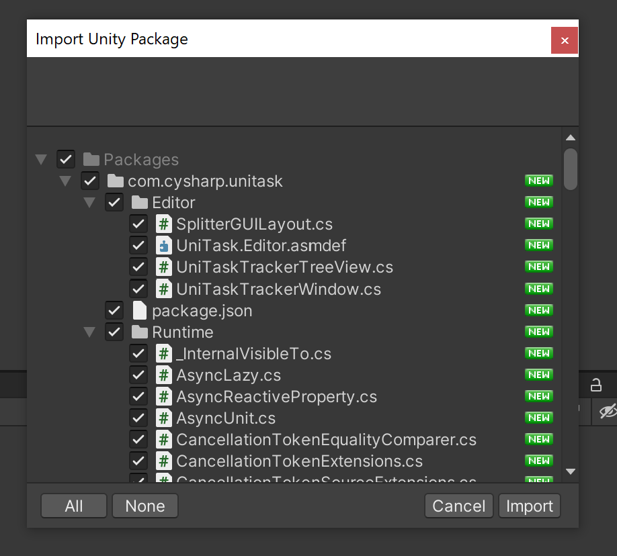Click the document icon next to package.json
The width and height of the screenshot is (617, 556).
[139, 310]
